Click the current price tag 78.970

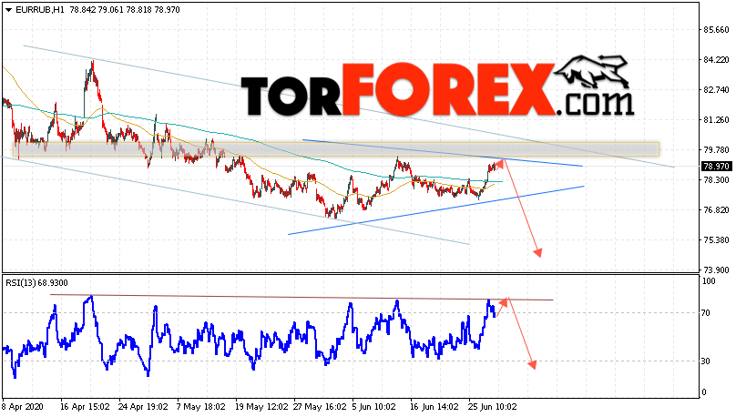tap(716, 166)
